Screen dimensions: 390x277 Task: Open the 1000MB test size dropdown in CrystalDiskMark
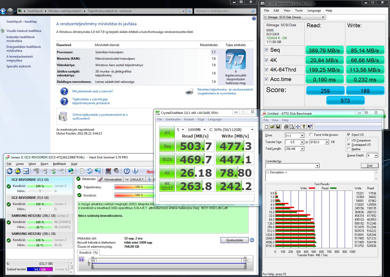[x=197, y=130]
